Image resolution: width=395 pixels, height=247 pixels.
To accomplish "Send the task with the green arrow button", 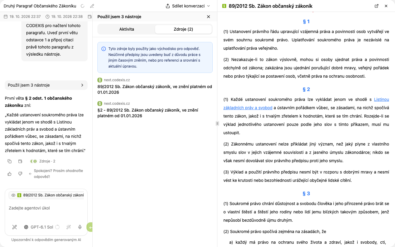I will point(90,227).
